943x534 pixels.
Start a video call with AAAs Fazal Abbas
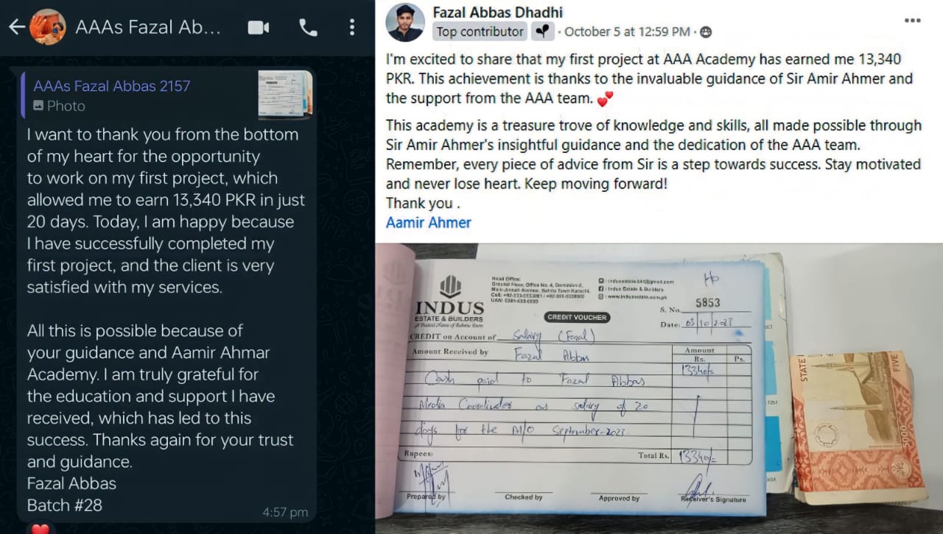259,28
